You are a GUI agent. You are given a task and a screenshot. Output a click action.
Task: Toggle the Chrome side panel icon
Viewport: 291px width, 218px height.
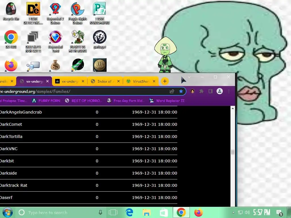pyautogui.click(x=211, y=91)
